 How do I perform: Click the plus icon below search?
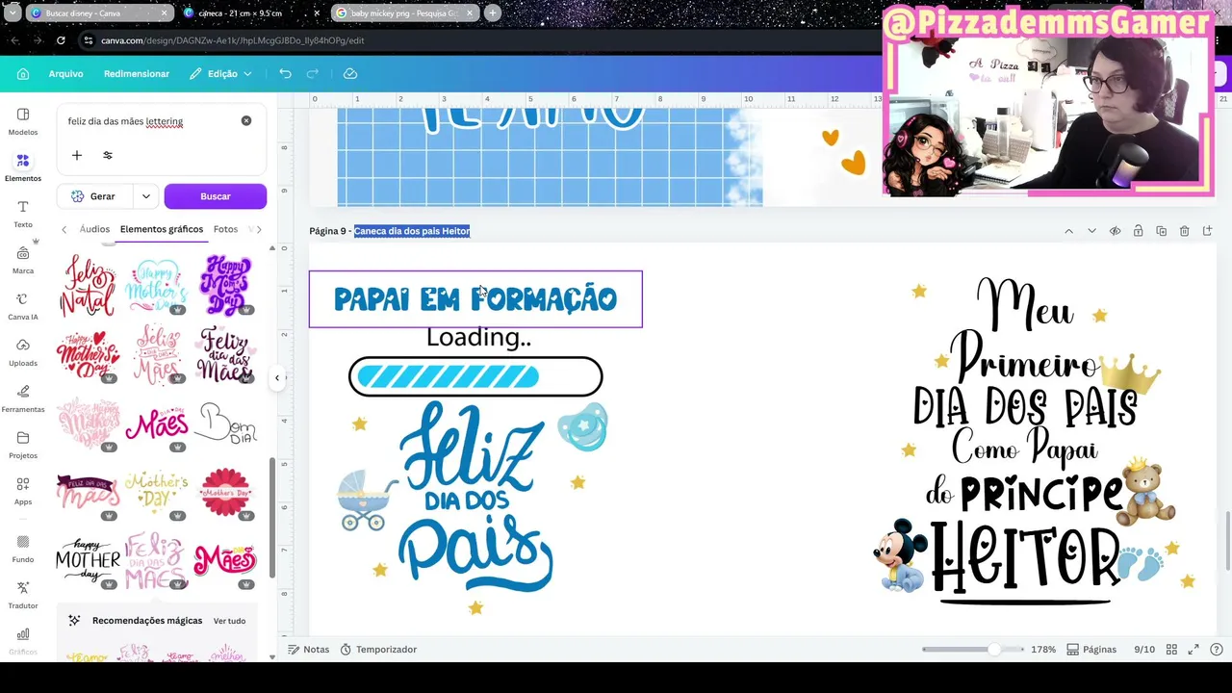tap(77, 155)
